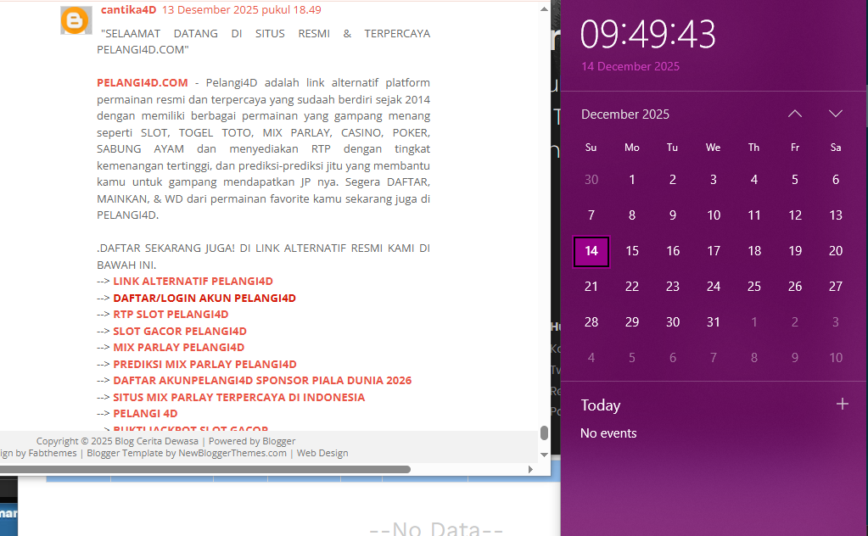Image resolution: width=868 pixels, height=536 pixels.
Task: Open RTP SLOT PELANGI4D link
Action: (x=171, y=315)
